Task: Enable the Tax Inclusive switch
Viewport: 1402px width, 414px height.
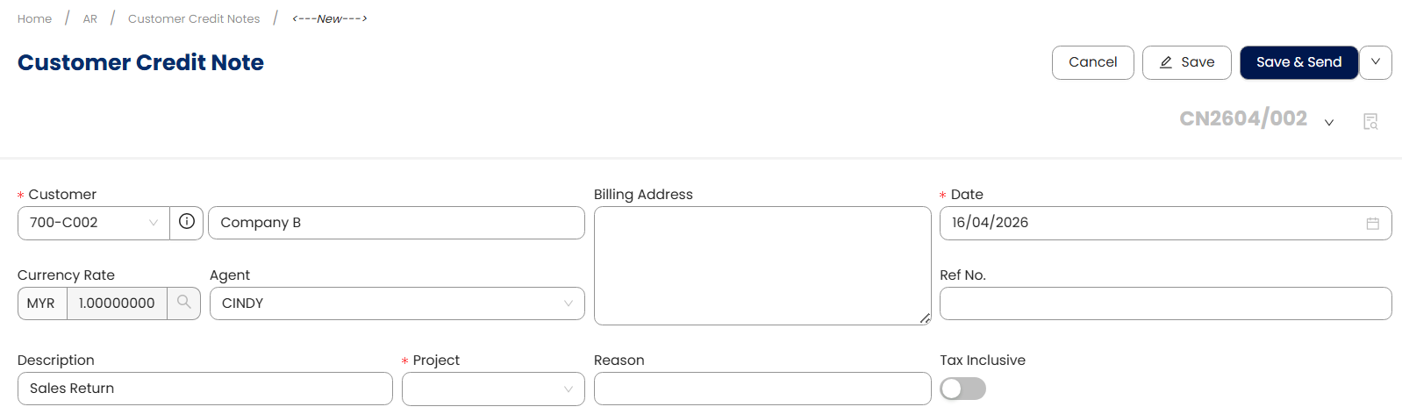Action: (x=962, y=389)
